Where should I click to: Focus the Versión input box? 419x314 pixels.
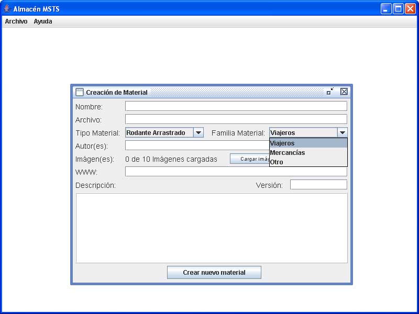coord(318,185)
